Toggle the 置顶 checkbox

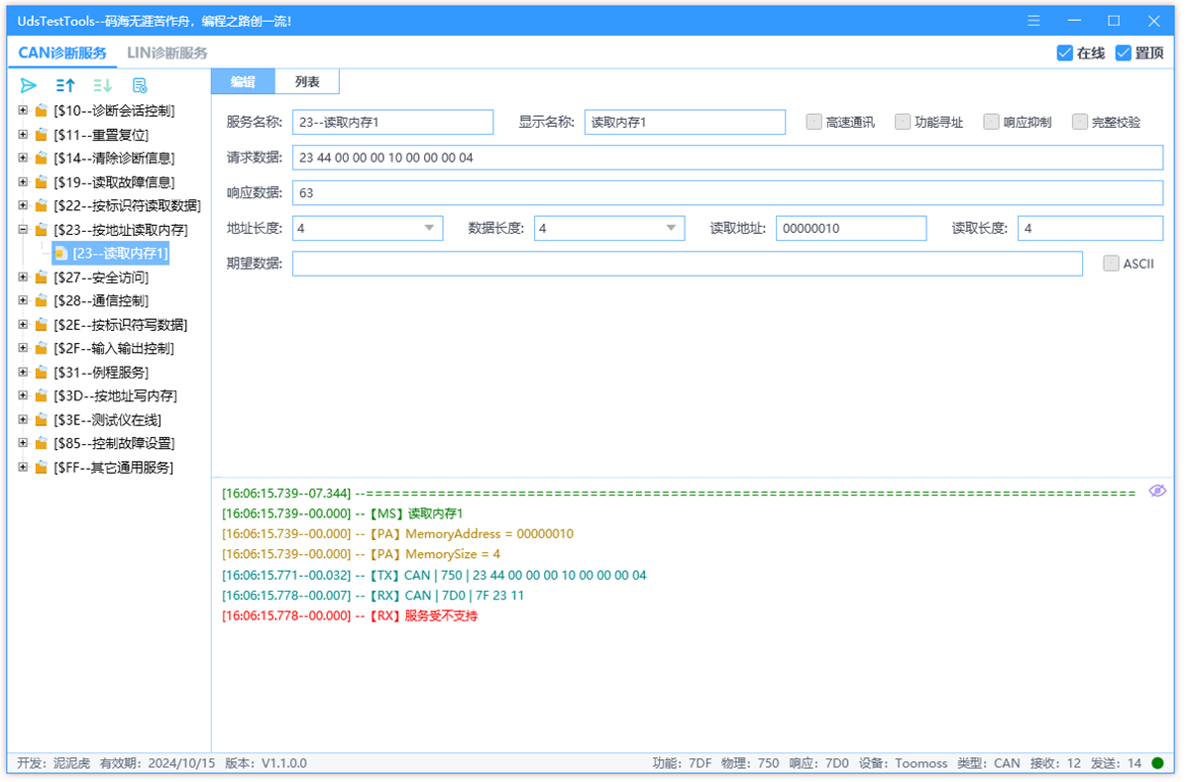[x=1124, y=53]
